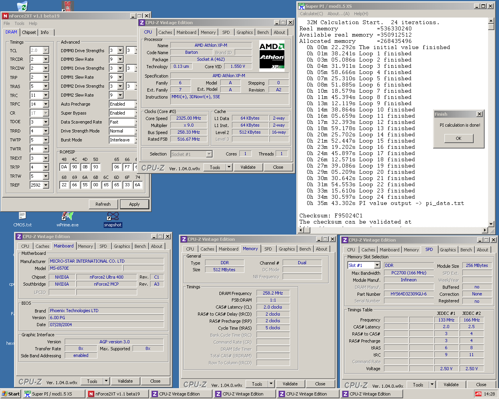
Task: Click the nForce2XT title bar icon
Action: click(x=5, y=16)
